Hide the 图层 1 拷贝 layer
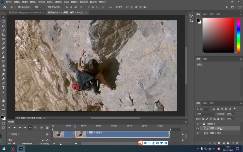Viewport: 243px width, 152px height. 197,133
